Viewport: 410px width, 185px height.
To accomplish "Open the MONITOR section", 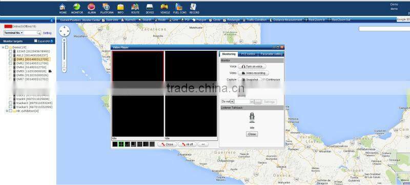I will 77,9.
